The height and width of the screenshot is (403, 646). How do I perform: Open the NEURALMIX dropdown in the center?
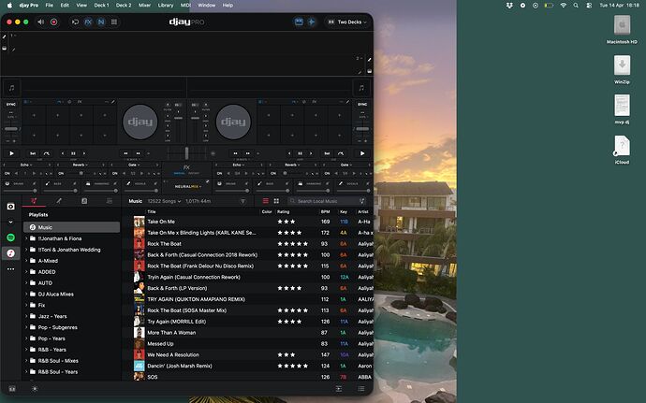click(x=187, y=186)
